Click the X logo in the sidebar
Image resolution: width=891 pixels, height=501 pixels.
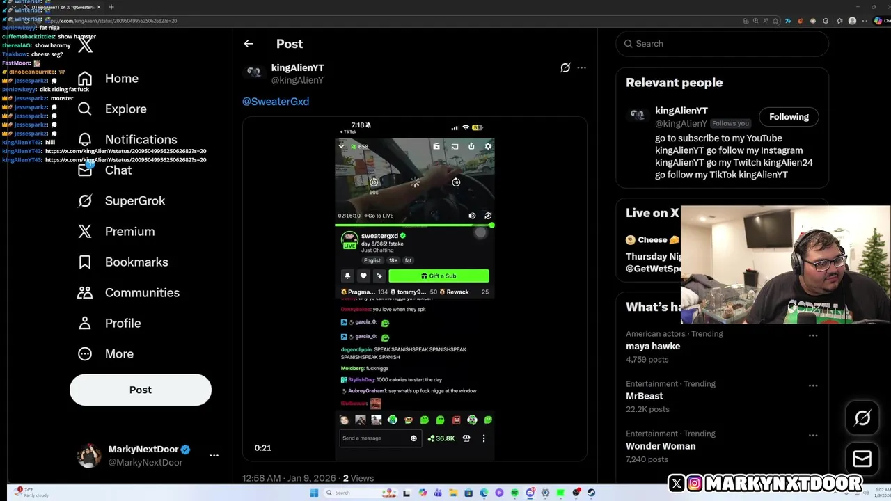coord(85,46)
